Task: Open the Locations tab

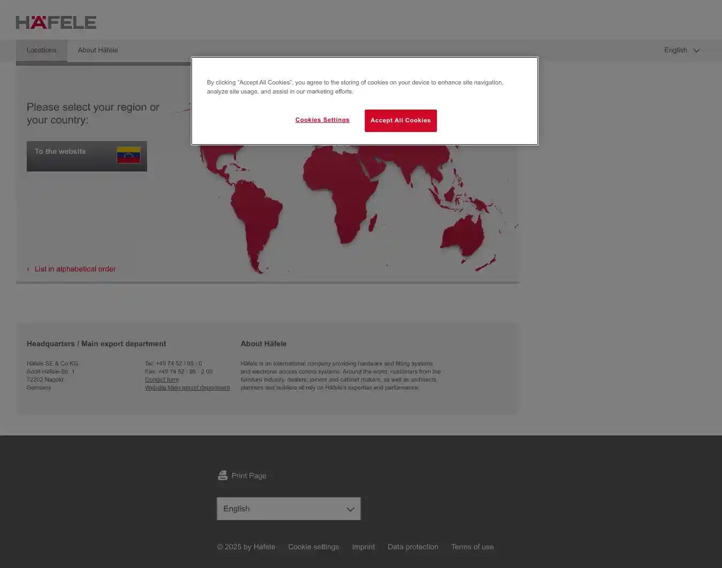Action: [x=42, y=50]
